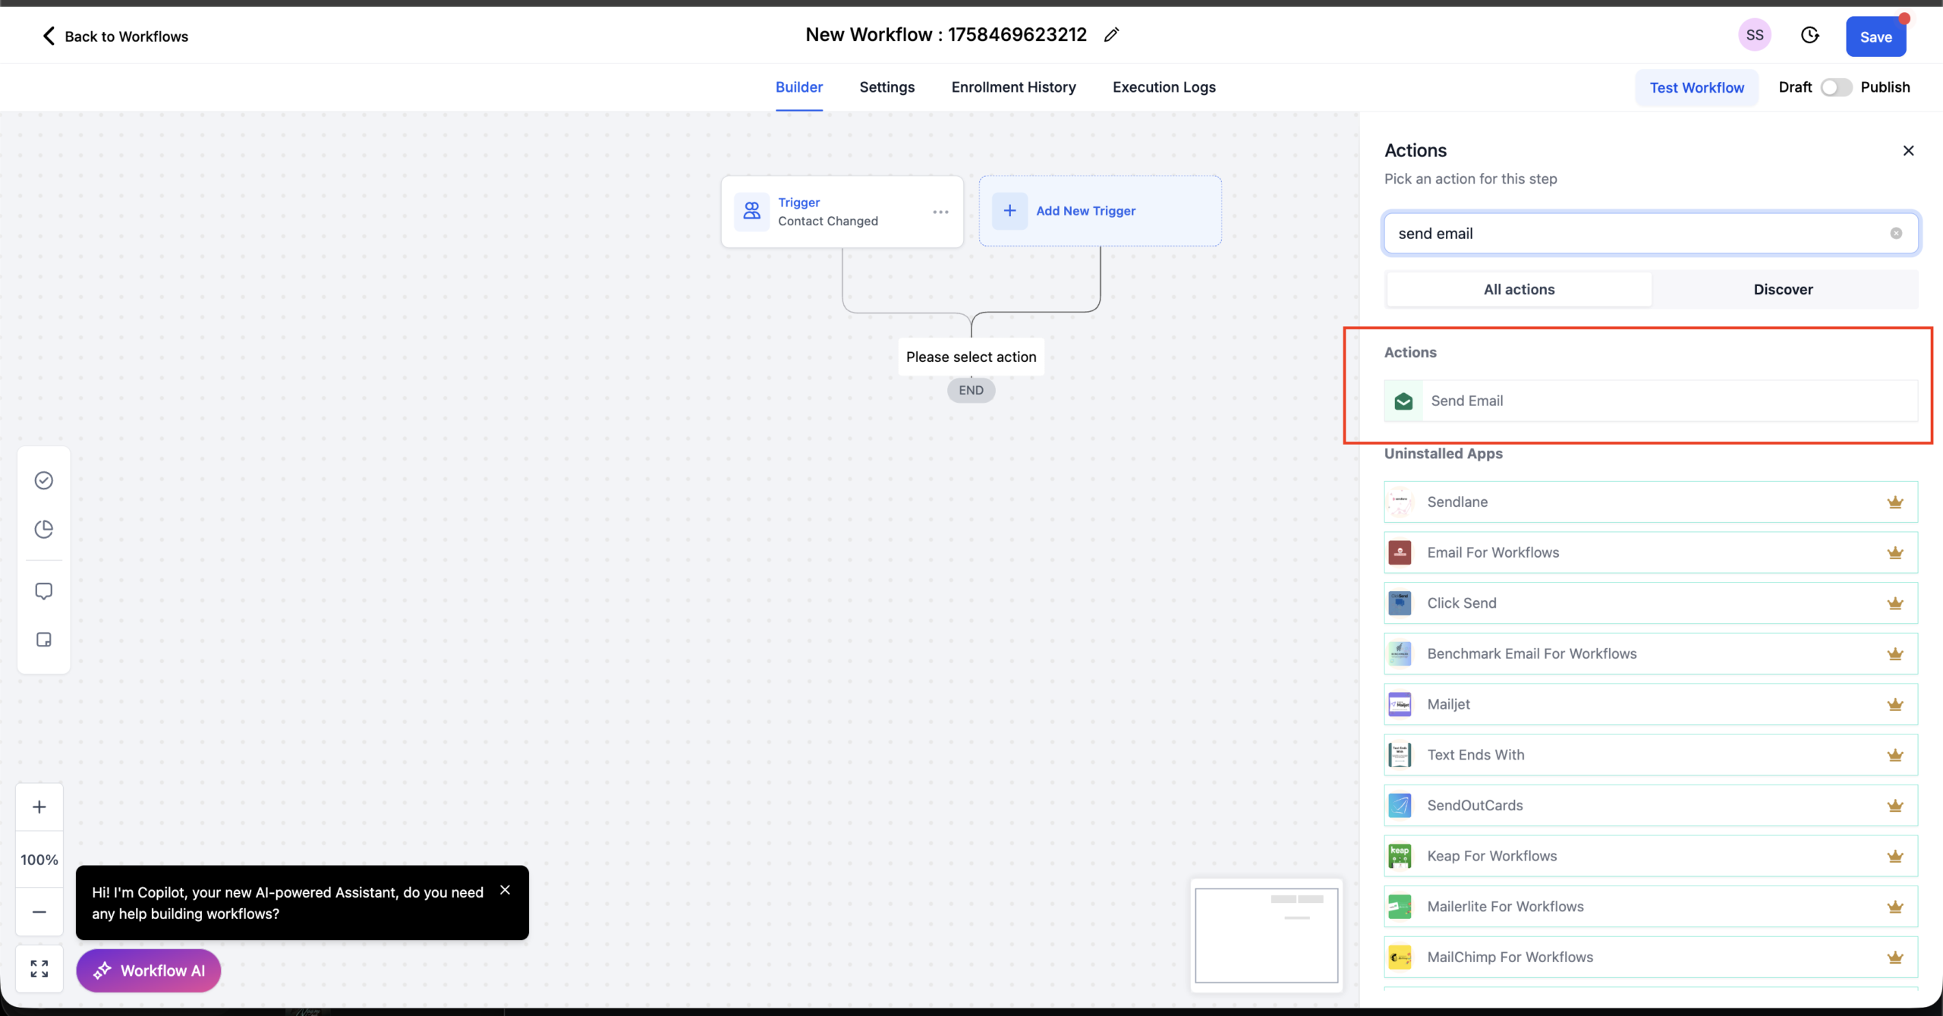Dismiss the Copilot assistant message
The image size is (1943, 1016).
(x=505, y=889)
